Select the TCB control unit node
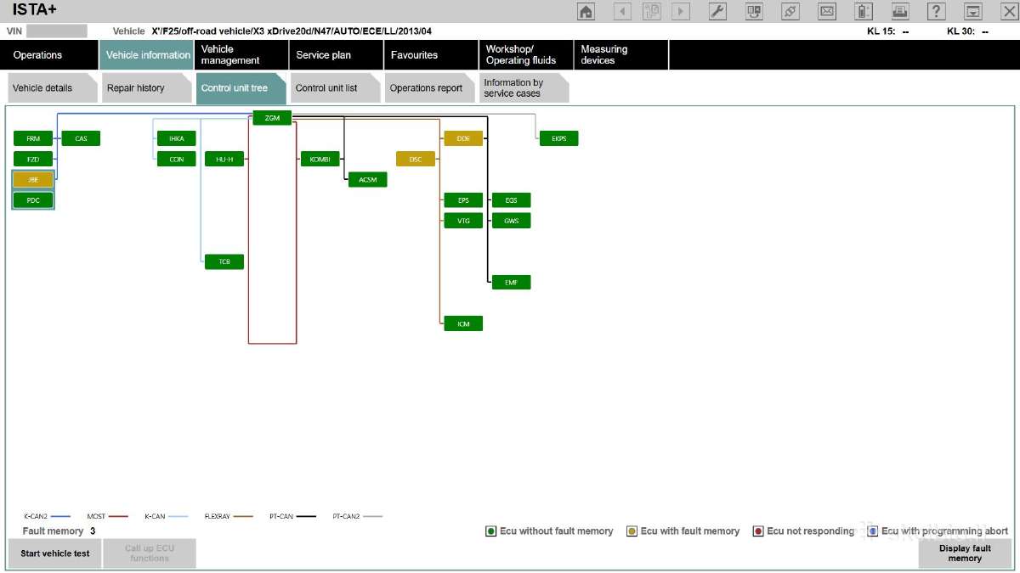The height and width of the screenshot is (573, 1020). pos(224,261)
